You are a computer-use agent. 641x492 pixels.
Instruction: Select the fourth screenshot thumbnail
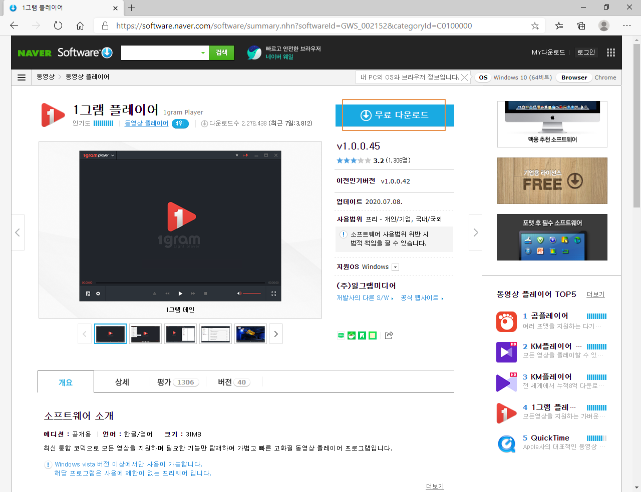pos(215,334)
